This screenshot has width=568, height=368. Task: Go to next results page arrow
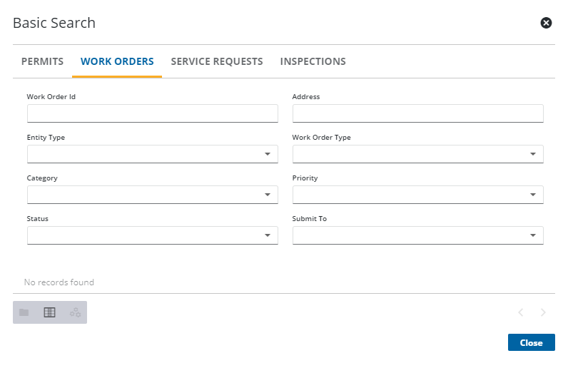(543, 312)
